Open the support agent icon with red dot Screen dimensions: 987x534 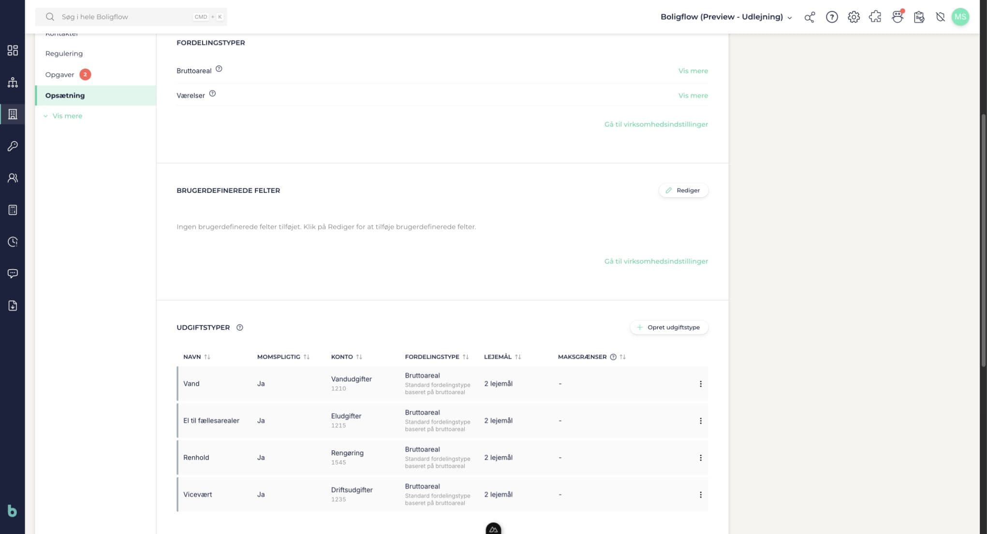coord(897,17)
